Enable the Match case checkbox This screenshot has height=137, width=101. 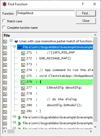pos(4,21)
